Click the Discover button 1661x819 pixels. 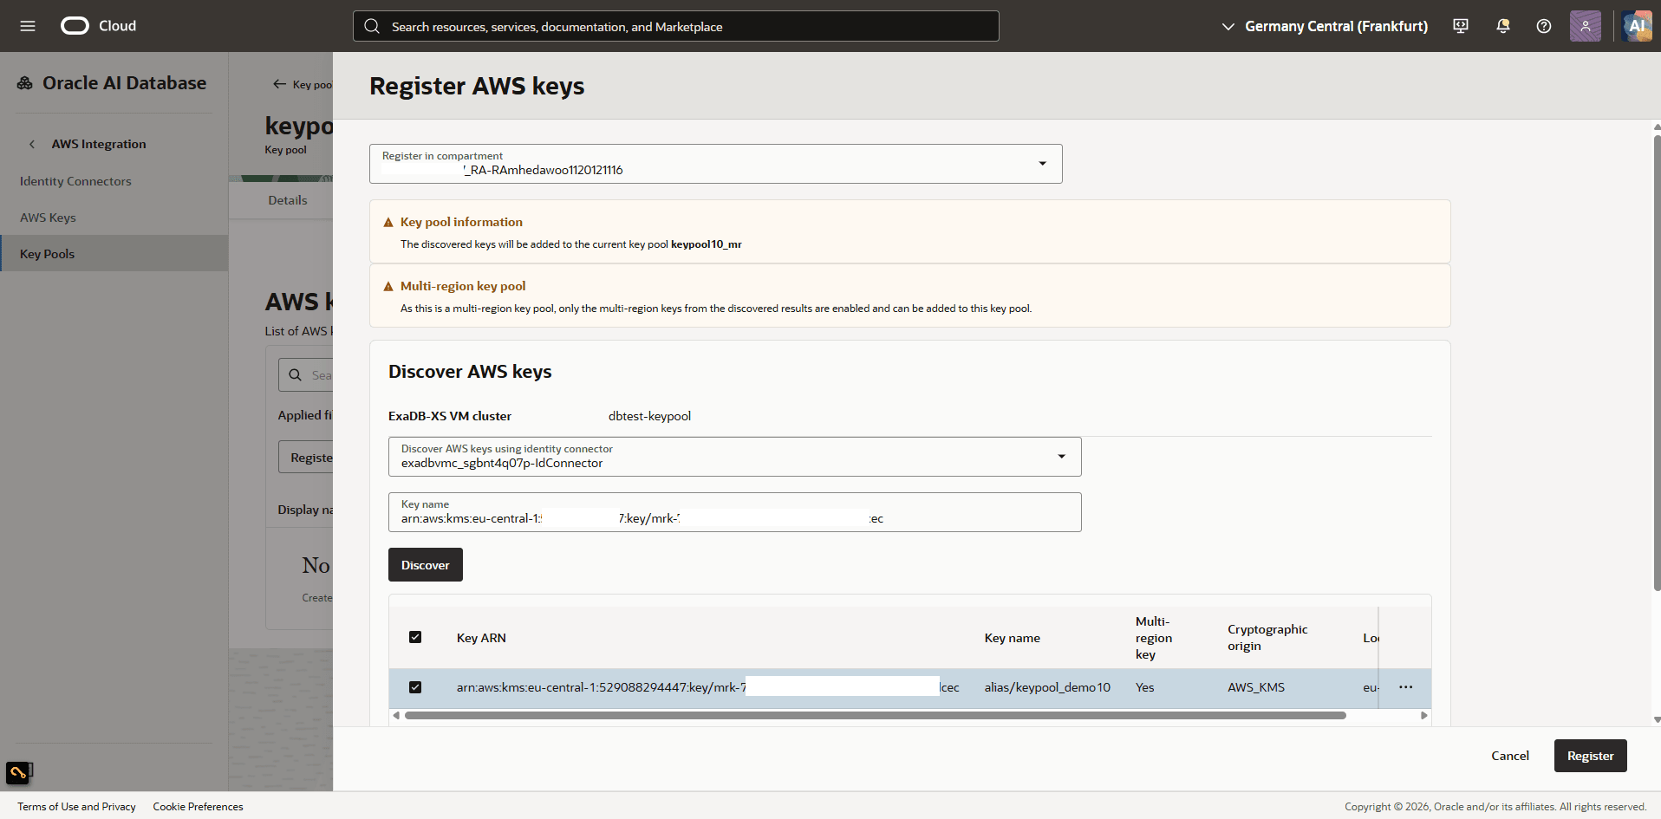pos(426,565)
